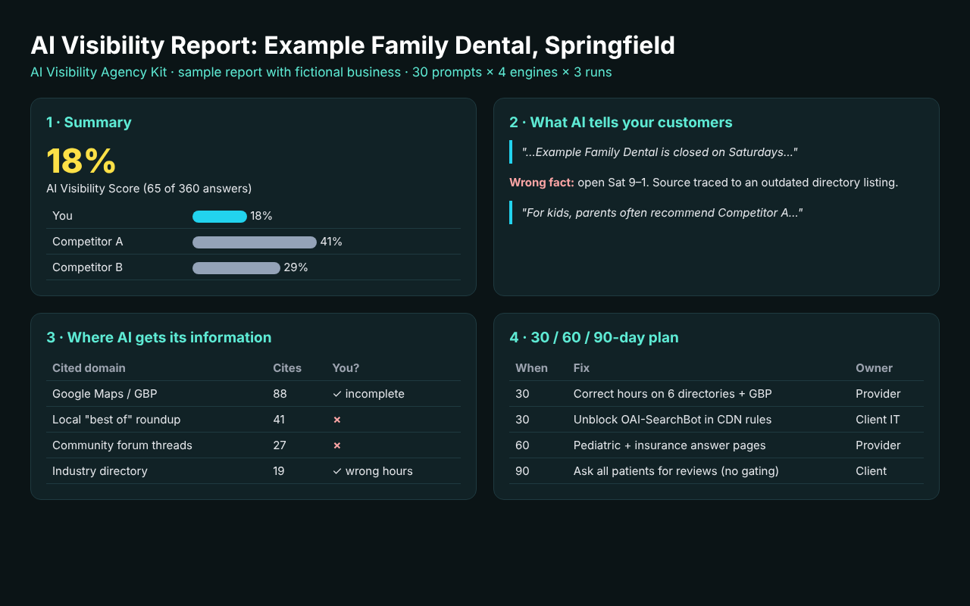Click the quote about parents recommending Competitor A
The image size is (970, 606).
pos(662,213)
